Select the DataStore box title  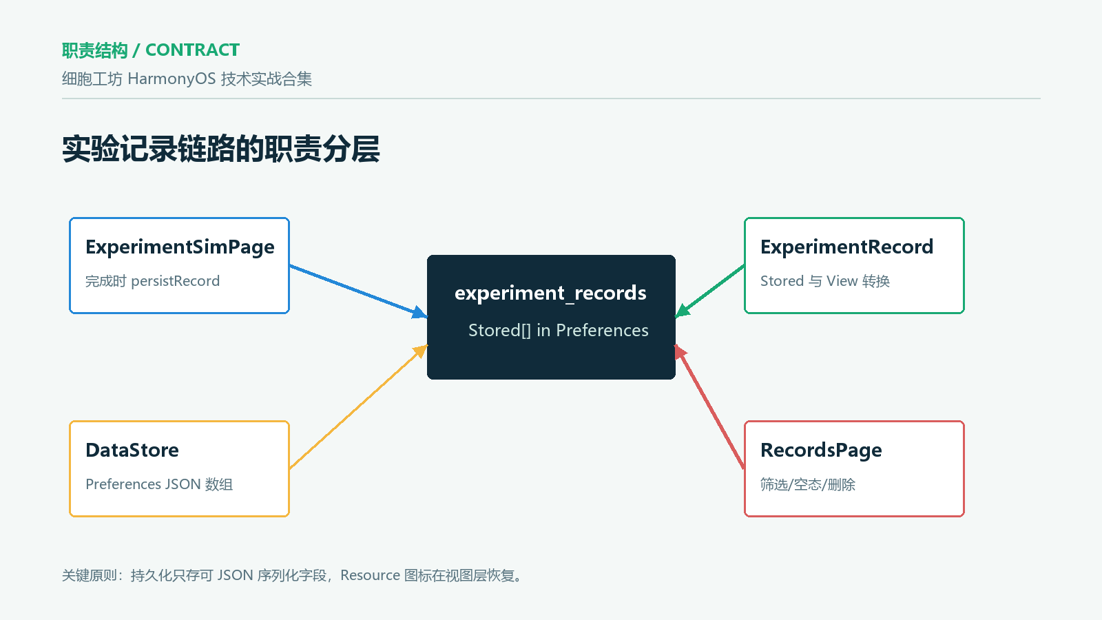click(x=132, y=450)
